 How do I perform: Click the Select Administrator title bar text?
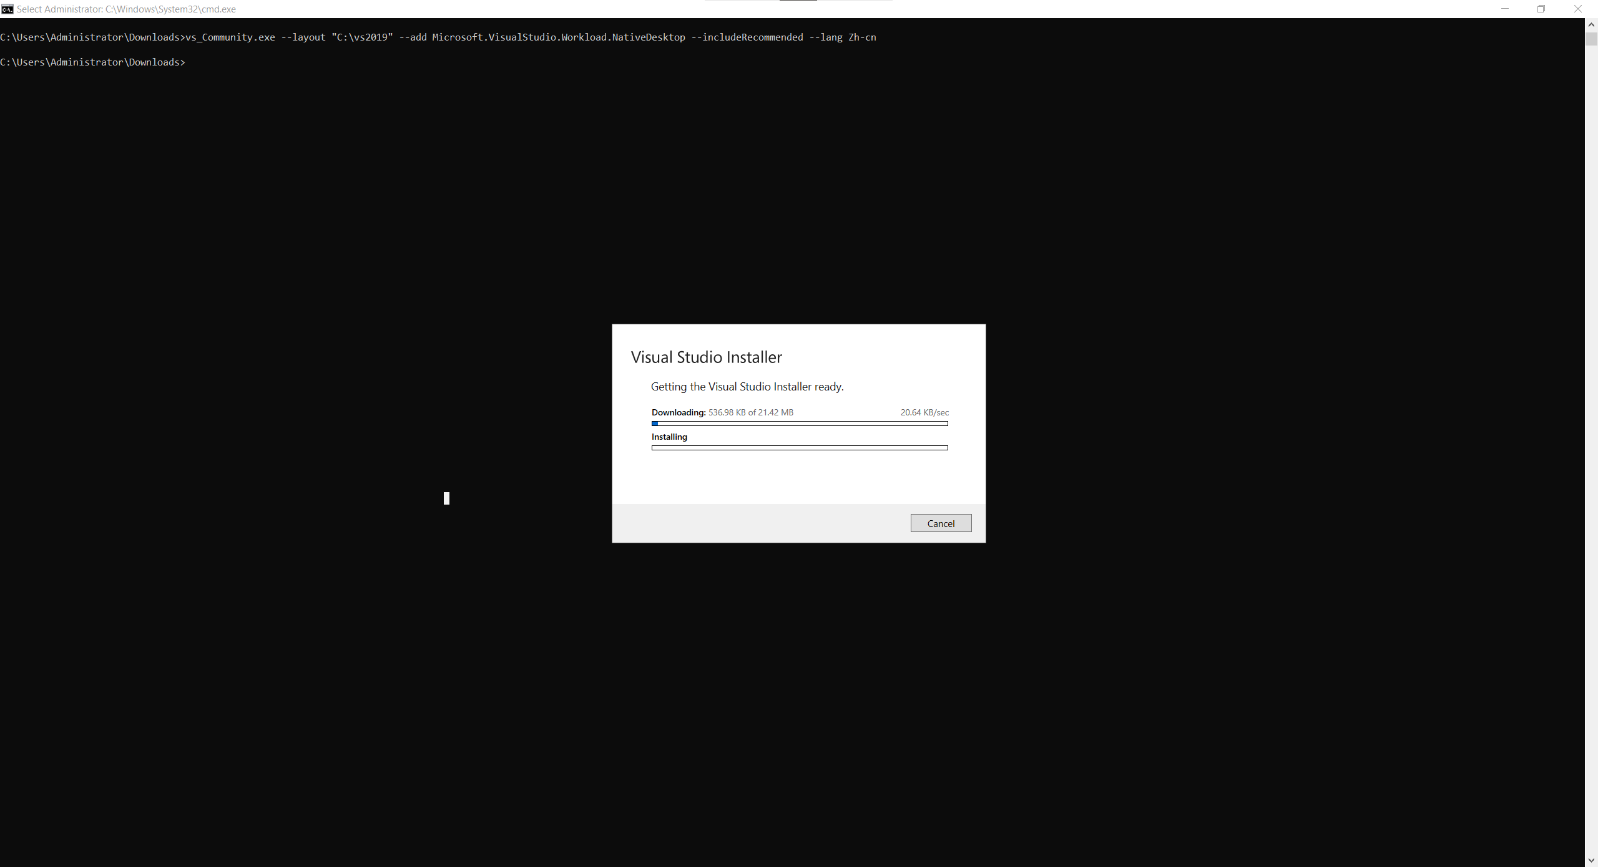126,9
